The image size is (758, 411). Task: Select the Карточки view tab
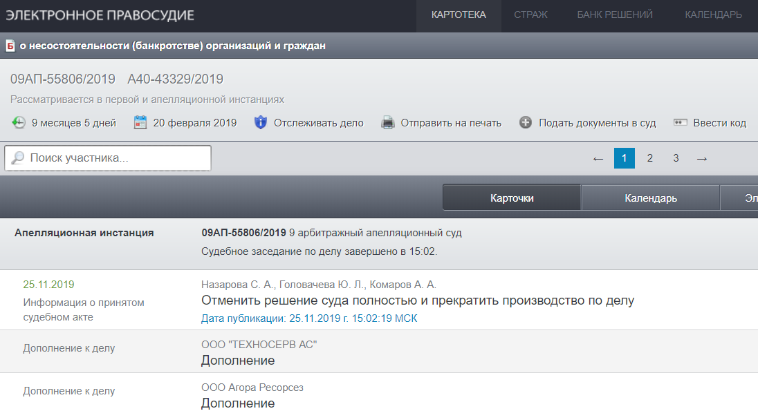tap(512, 198)
